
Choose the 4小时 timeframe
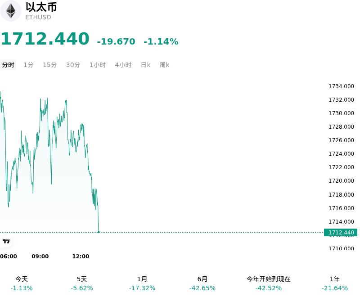point(123,65)
